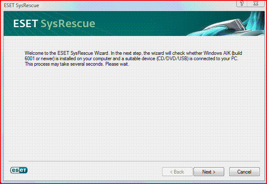Click the horizontal separator line above buttons
This screenshot has height=184, width=267.
pos(134,161)
